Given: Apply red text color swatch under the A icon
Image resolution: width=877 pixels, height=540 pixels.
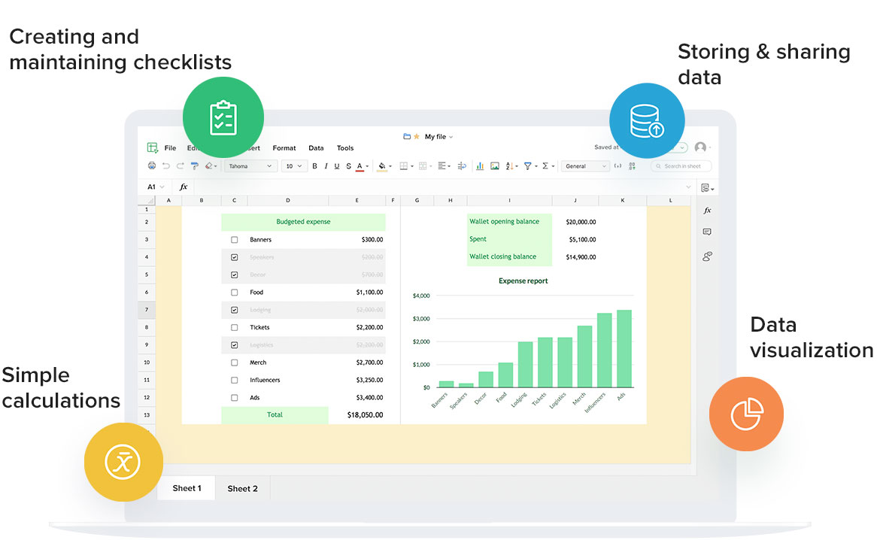Looking at the screenshot, I should pos(358,170).
